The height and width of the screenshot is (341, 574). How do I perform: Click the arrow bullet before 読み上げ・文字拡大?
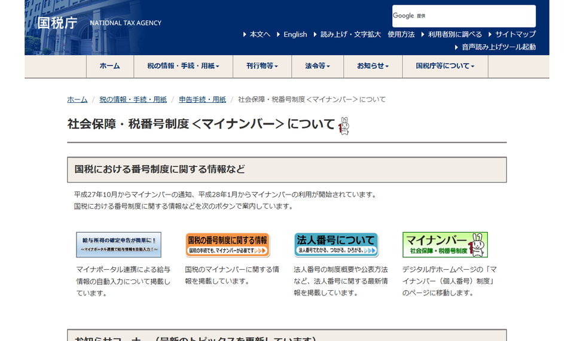pos(315,35)
